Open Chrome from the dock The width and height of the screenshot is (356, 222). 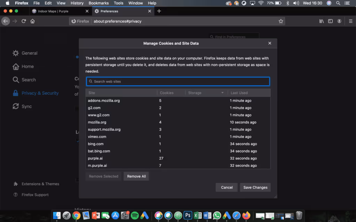pyautogui.click(x=76, y=215)
